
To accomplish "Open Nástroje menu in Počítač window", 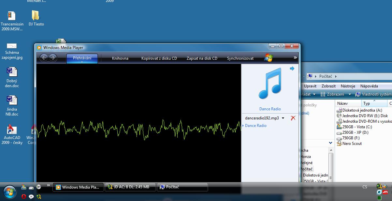I will tap(348, 86).
